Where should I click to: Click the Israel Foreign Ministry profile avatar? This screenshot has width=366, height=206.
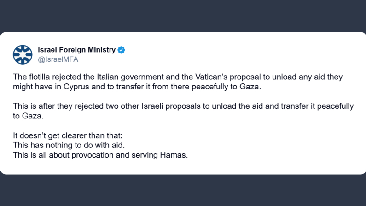22,54
